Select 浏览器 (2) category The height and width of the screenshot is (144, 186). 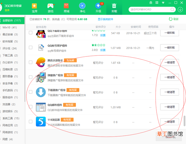[x=12, y=104]
